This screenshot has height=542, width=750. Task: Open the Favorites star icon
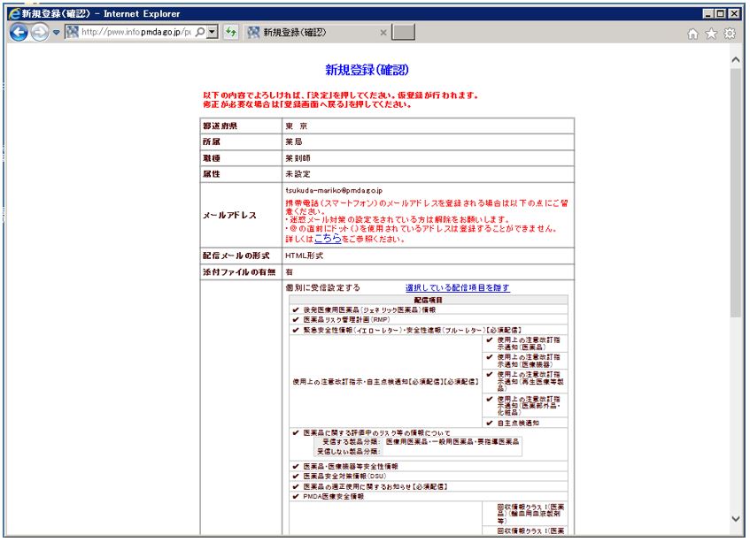point(711,34)
